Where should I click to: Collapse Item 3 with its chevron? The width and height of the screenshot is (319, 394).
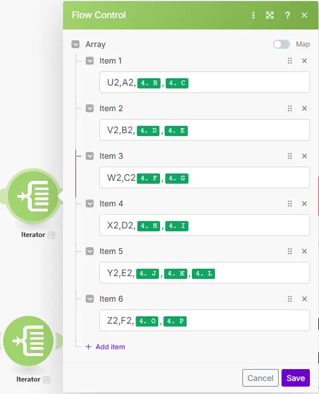pos(90,156)
